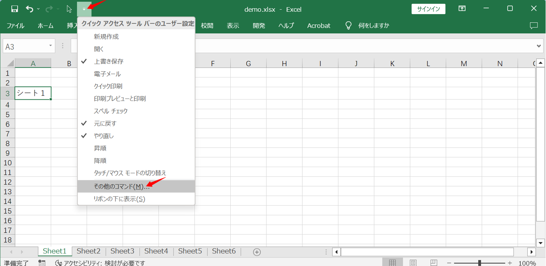Click the horizontal scrollbar left arrow
This screenshot has width=546, height=266.
tap(336, 252)
